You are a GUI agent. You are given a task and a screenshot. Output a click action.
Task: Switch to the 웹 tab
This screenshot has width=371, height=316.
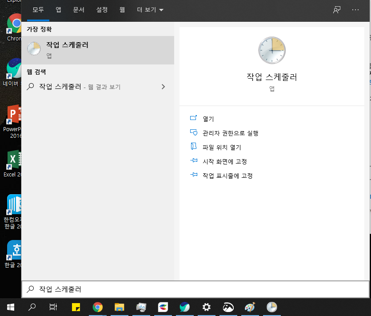pyautogui.click(x=122, y=10)
